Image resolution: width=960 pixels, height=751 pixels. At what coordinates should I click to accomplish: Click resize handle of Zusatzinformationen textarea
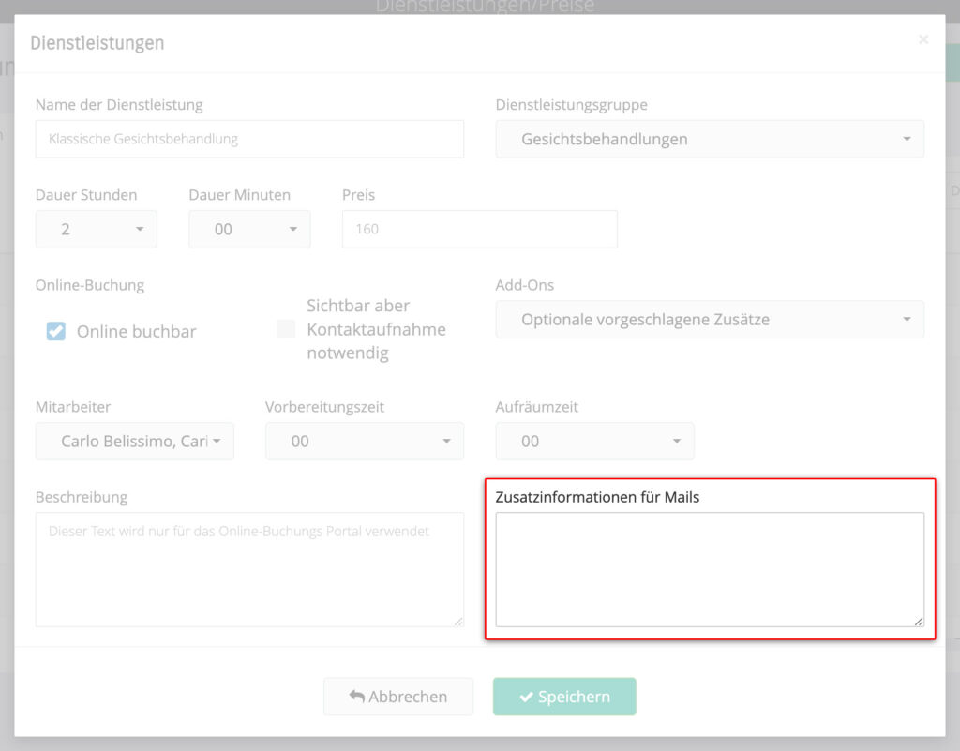pos(919,621)
